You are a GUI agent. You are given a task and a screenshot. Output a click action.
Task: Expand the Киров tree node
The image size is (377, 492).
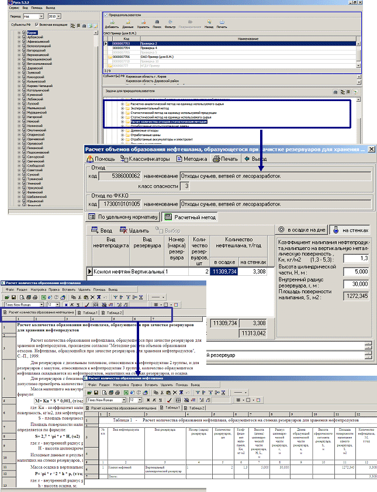[x=19, y=33]
